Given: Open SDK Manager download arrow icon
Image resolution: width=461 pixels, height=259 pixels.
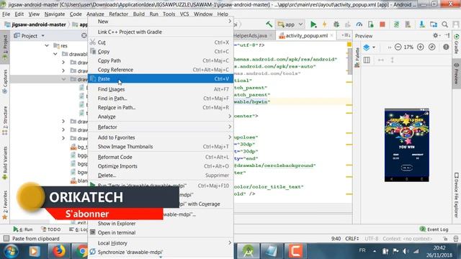Looking at the screenshot, I should (422, 24).
